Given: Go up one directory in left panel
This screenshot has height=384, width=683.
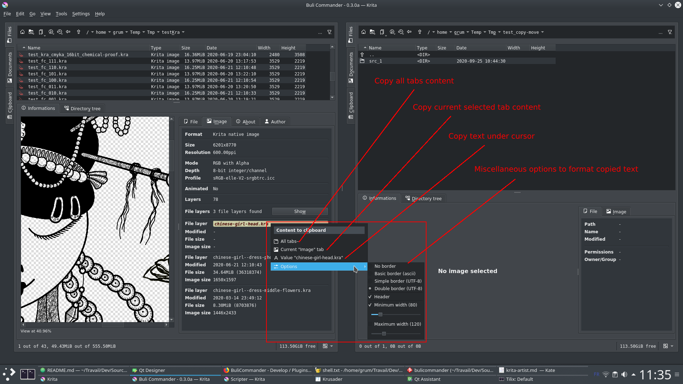Looking at the screenshot, I should [x=79, y=32].
